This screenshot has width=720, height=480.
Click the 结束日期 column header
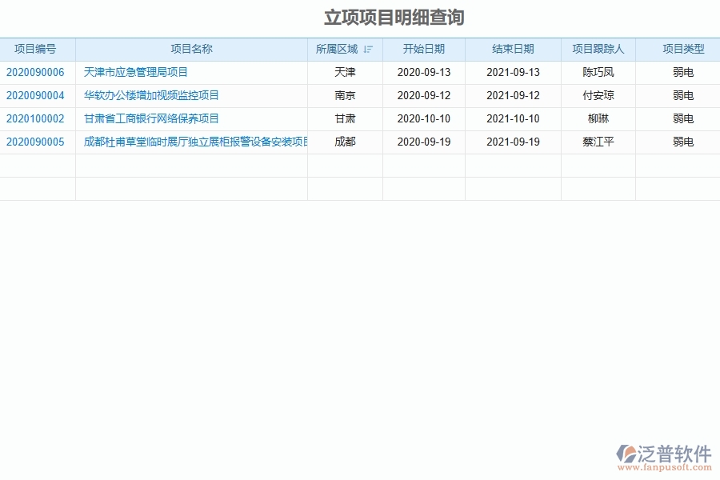pyautogui.click(x=512, y=49)
